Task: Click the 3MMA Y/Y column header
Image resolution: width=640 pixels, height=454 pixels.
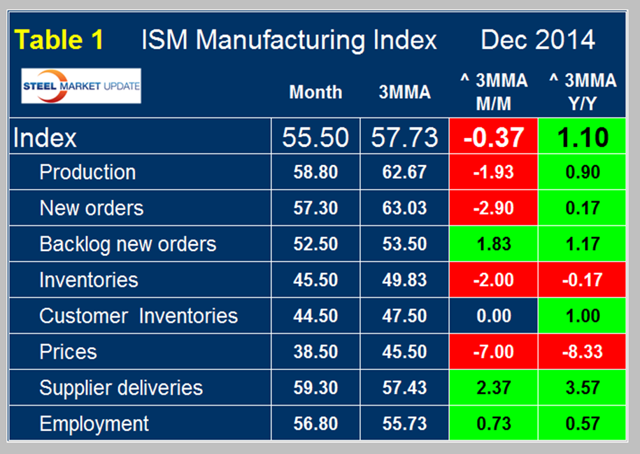Action: 582,91
